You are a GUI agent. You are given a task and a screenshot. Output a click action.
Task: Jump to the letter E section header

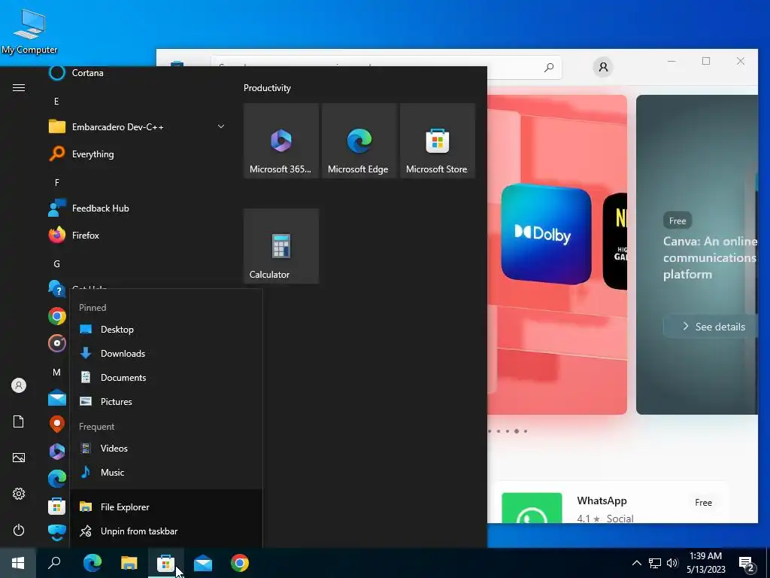point(56,102)
